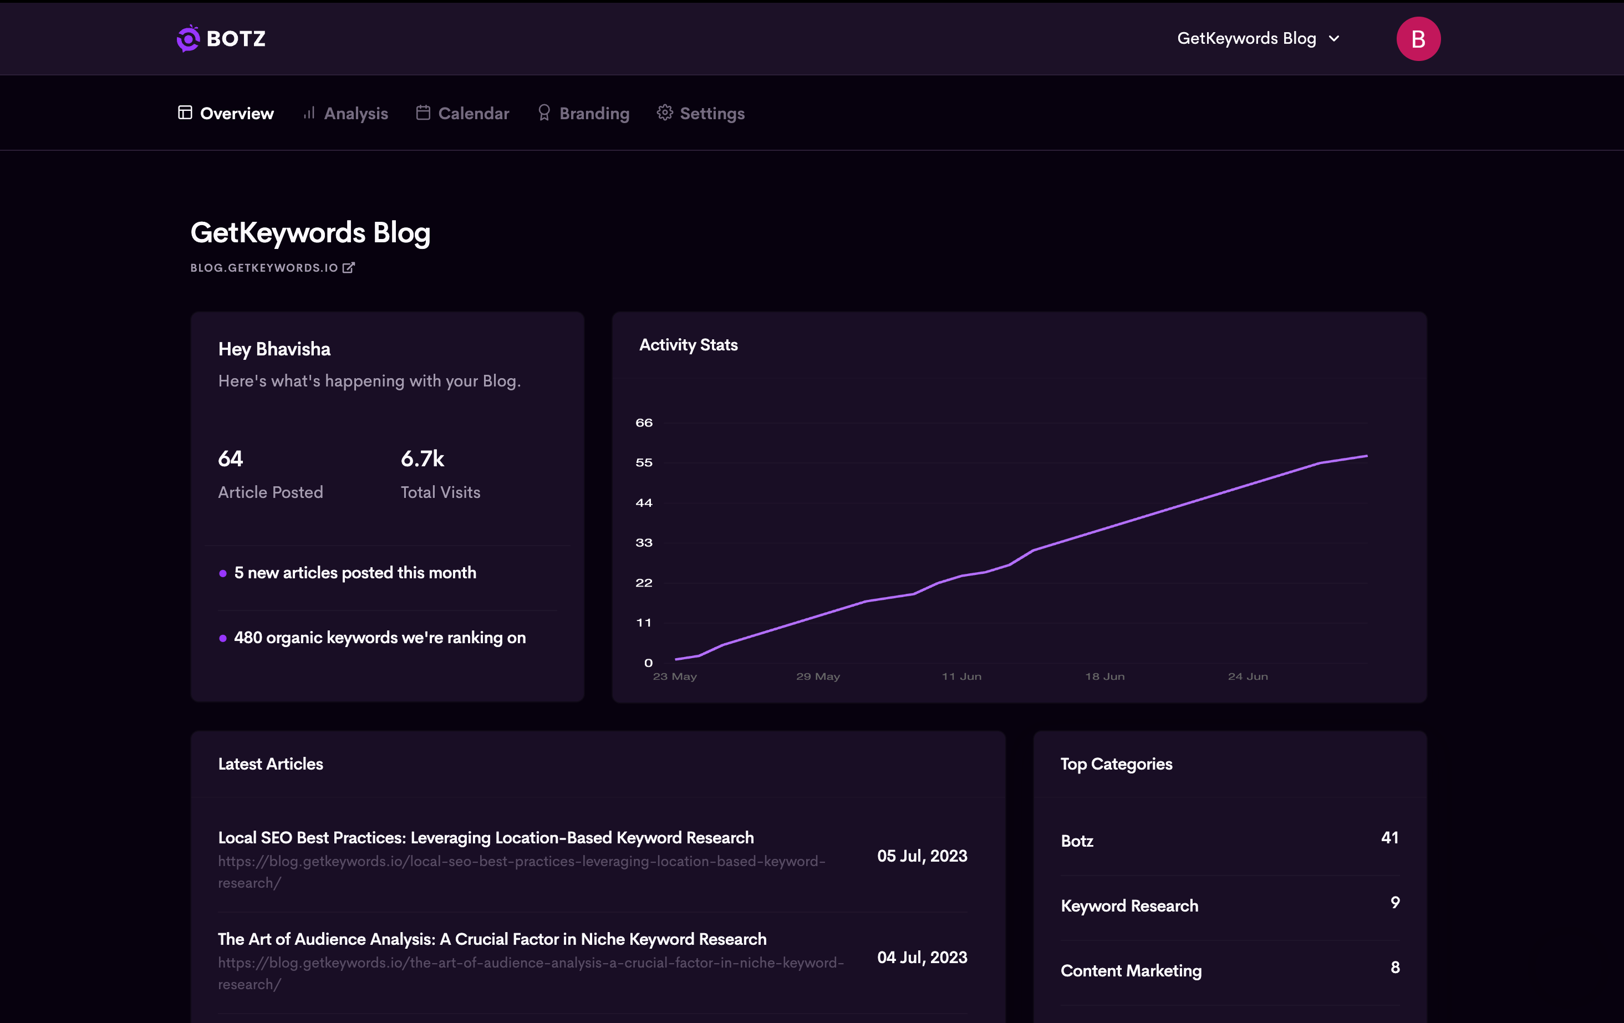Switch to the Analysis tab
This screenshot has width=1624, height=1023.
pos(355,113)
